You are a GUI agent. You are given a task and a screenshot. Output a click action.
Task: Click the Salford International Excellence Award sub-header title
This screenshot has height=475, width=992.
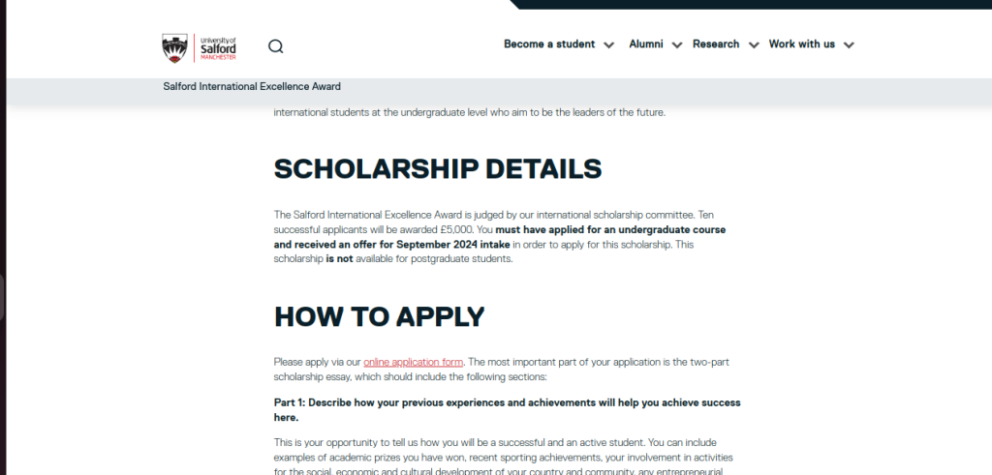pyautogui.click(x=252, y=87)
